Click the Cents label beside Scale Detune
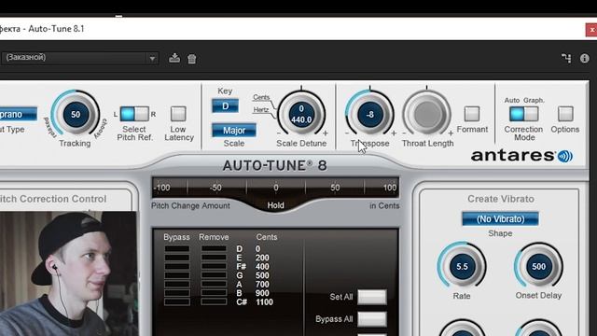The image size is (597, 336). click(x=261, y=97)
